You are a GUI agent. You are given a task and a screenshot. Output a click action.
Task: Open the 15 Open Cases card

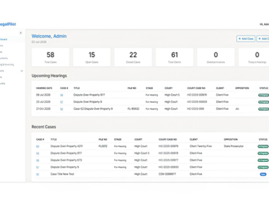point(91,57)
